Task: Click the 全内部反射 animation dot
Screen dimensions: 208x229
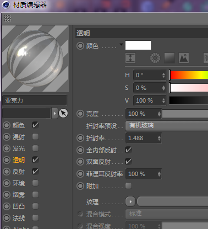Action: 80,150
